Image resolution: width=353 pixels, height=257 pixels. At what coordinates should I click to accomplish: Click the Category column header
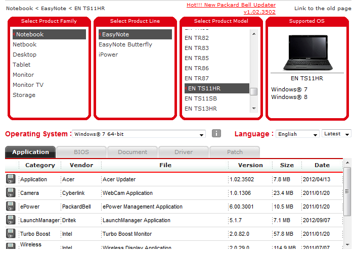pos(40,165)
